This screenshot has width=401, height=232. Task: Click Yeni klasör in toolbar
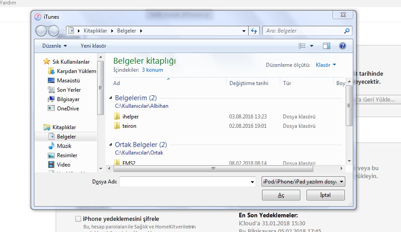(x=93, y=46)
